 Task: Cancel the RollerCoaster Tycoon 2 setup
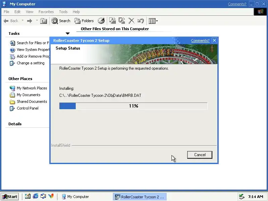(200, 155)
